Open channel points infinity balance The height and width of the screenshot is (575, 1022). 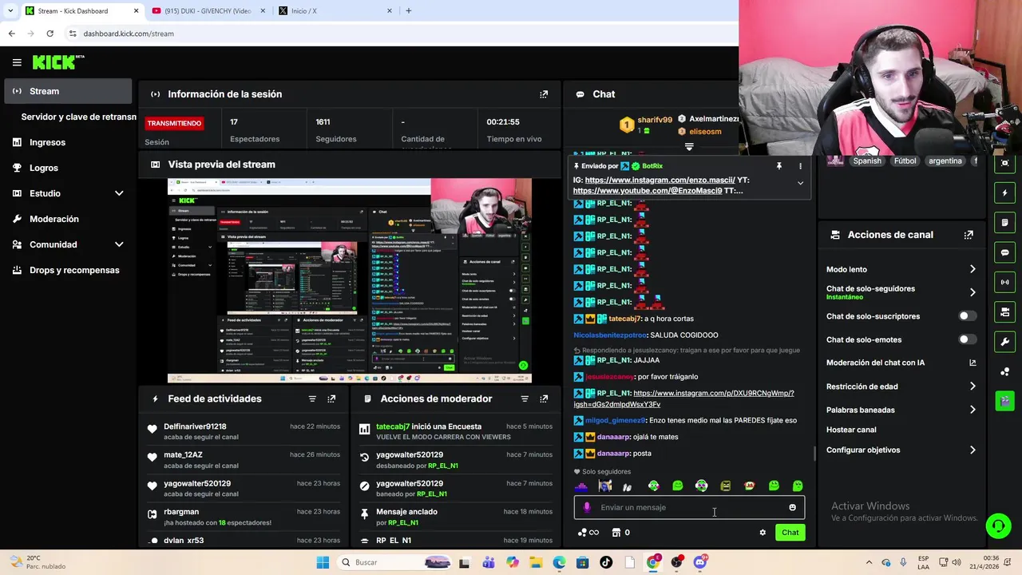click(x=588, y=533)
